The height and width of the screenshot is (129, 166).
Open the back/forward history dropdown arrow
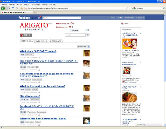[9, 8]
